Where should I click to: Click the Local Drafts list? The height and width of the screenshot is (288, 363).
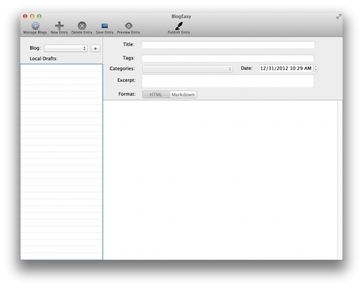tap(62, 162)
